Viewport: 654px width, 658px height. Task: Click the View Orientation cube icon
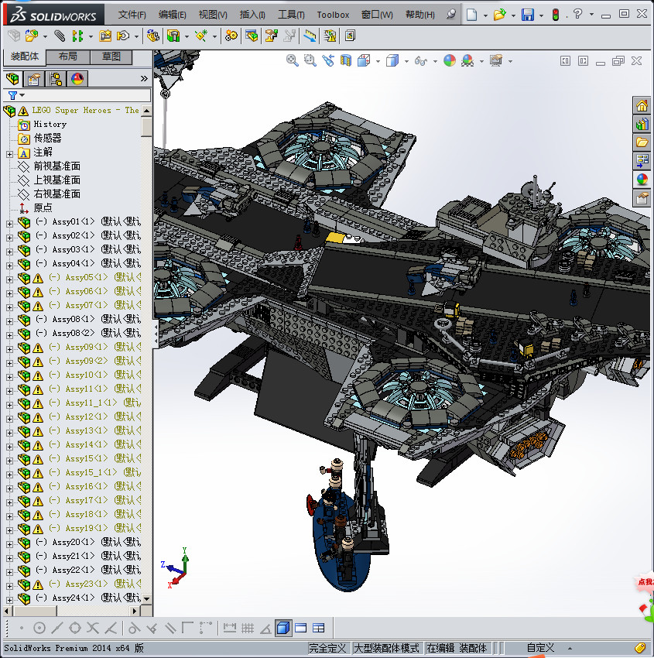[x=364, y=61]
